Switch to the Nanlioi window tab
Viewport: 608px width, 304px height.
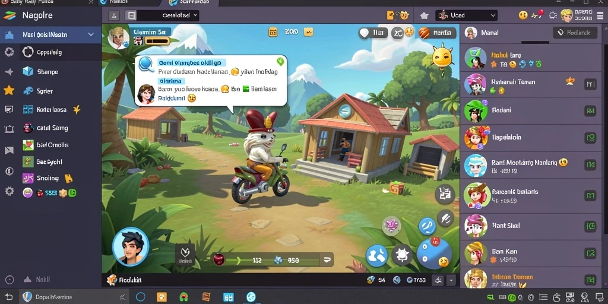click(x=119, y=2)
